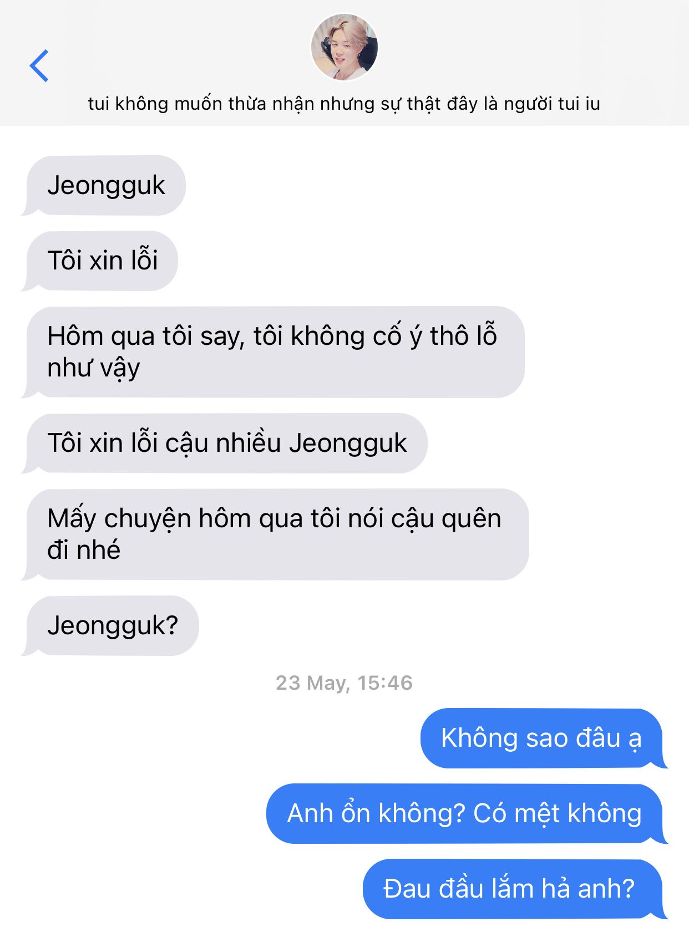Click the 'như vậy' text line
Screen dimensions: 689x927
[94, 368]
